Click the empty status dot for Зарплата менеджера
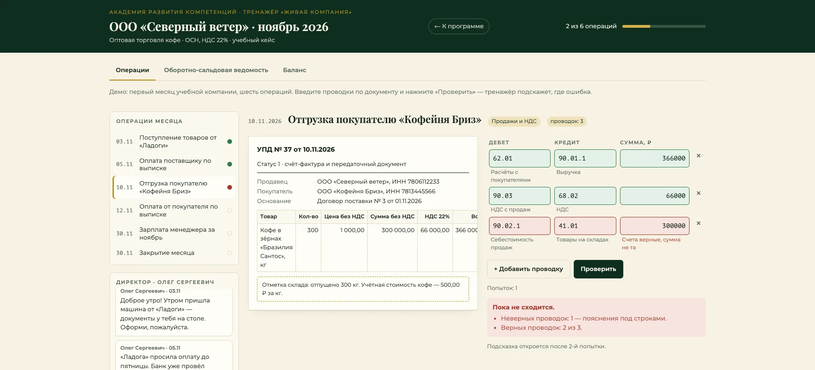Screen dimensions: 815x370 pos(230,234)
